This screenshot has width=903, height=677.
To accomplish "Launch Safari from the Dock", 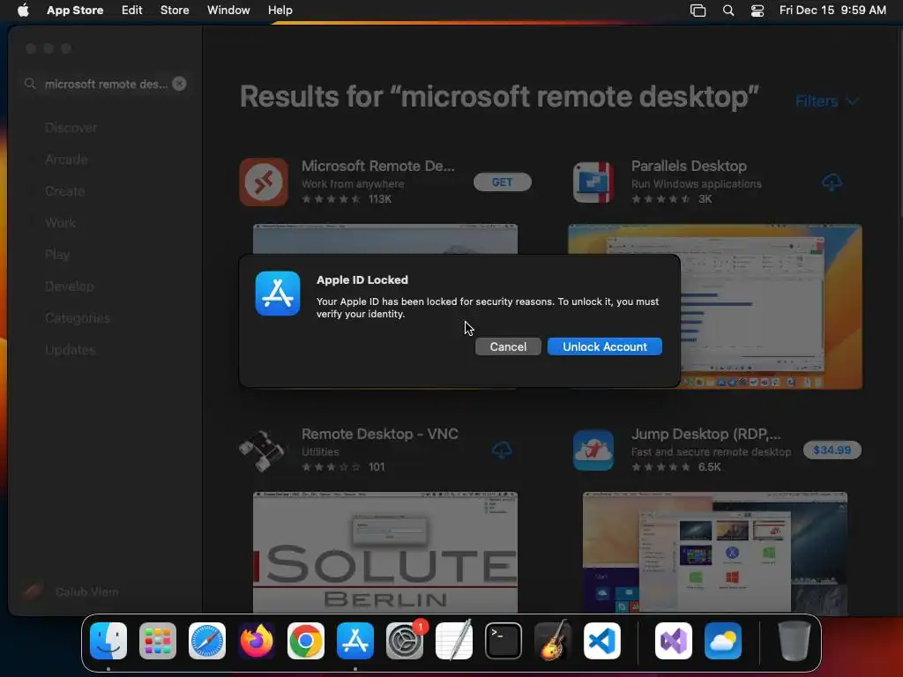I will 207,641.
